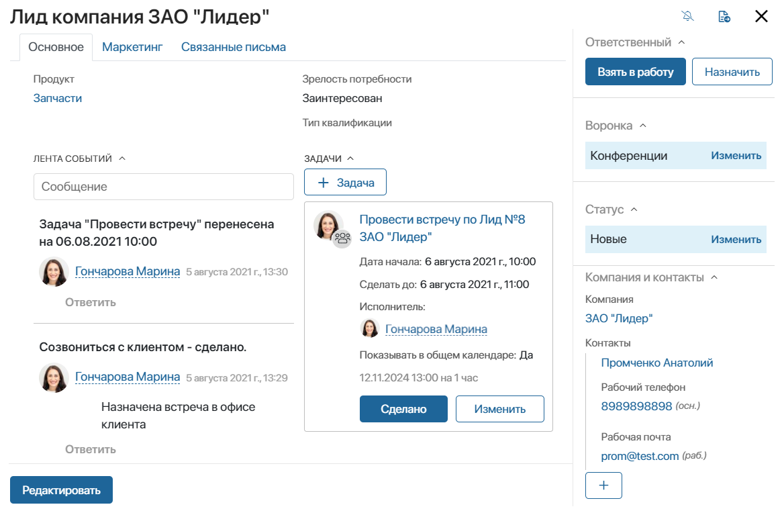This screenshot has height=513, width=782.
Task: Click the muted notification bell icon
Action: [x=688, y=16]
